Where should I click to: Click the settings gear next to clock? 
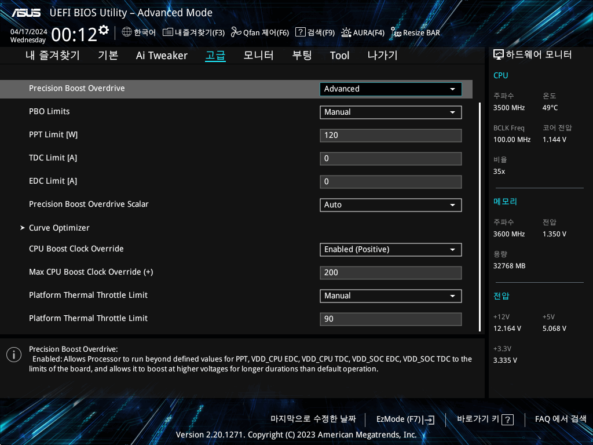click(x=104, y=30)
